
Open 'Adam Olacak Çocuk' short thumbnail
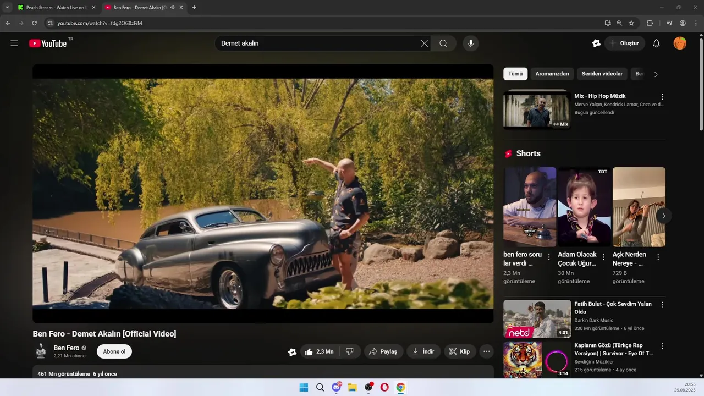click(x=585, y=207)
